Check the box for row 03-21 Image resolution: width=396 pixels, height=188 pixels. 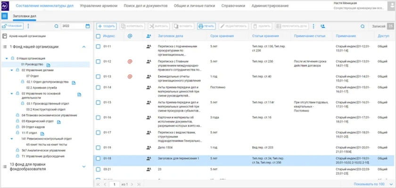coord(98,169)
